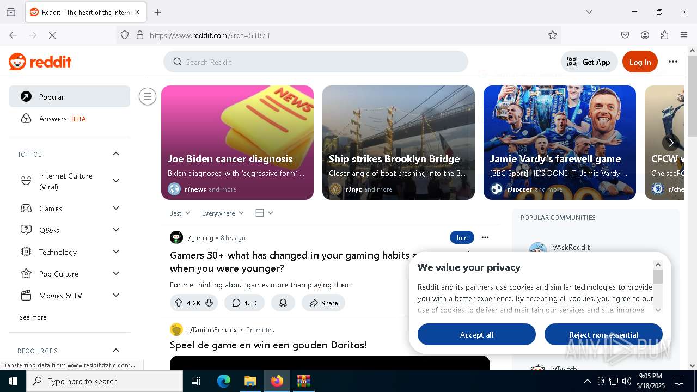List all tabs dropdown arrow
Image resolution: width=697 pixels, height=392 pixels.
(589, 12)
